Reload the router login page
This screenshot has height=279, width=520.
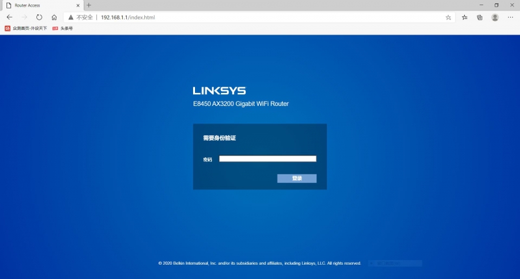pos(39,18)
